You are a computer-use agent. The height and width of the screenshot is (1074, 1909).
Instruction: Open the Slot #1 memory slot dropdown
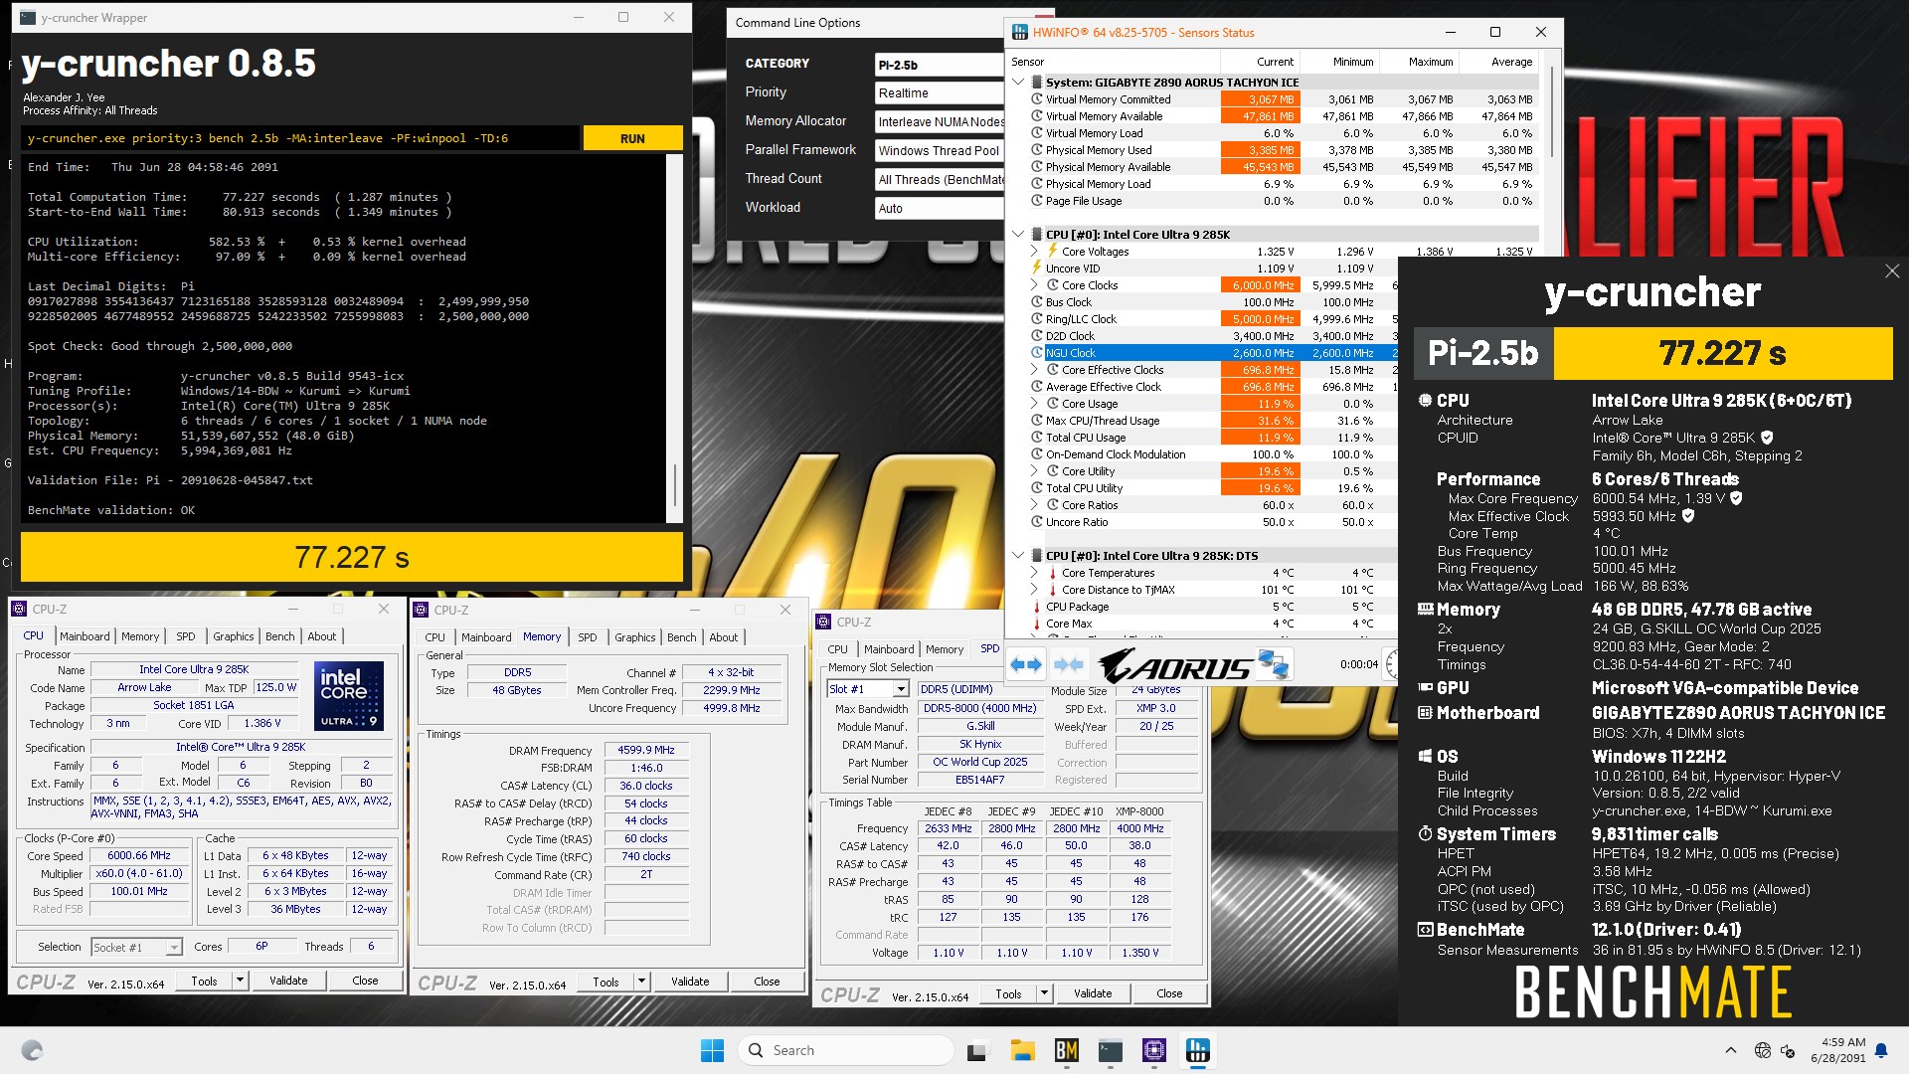click(900, 689)
